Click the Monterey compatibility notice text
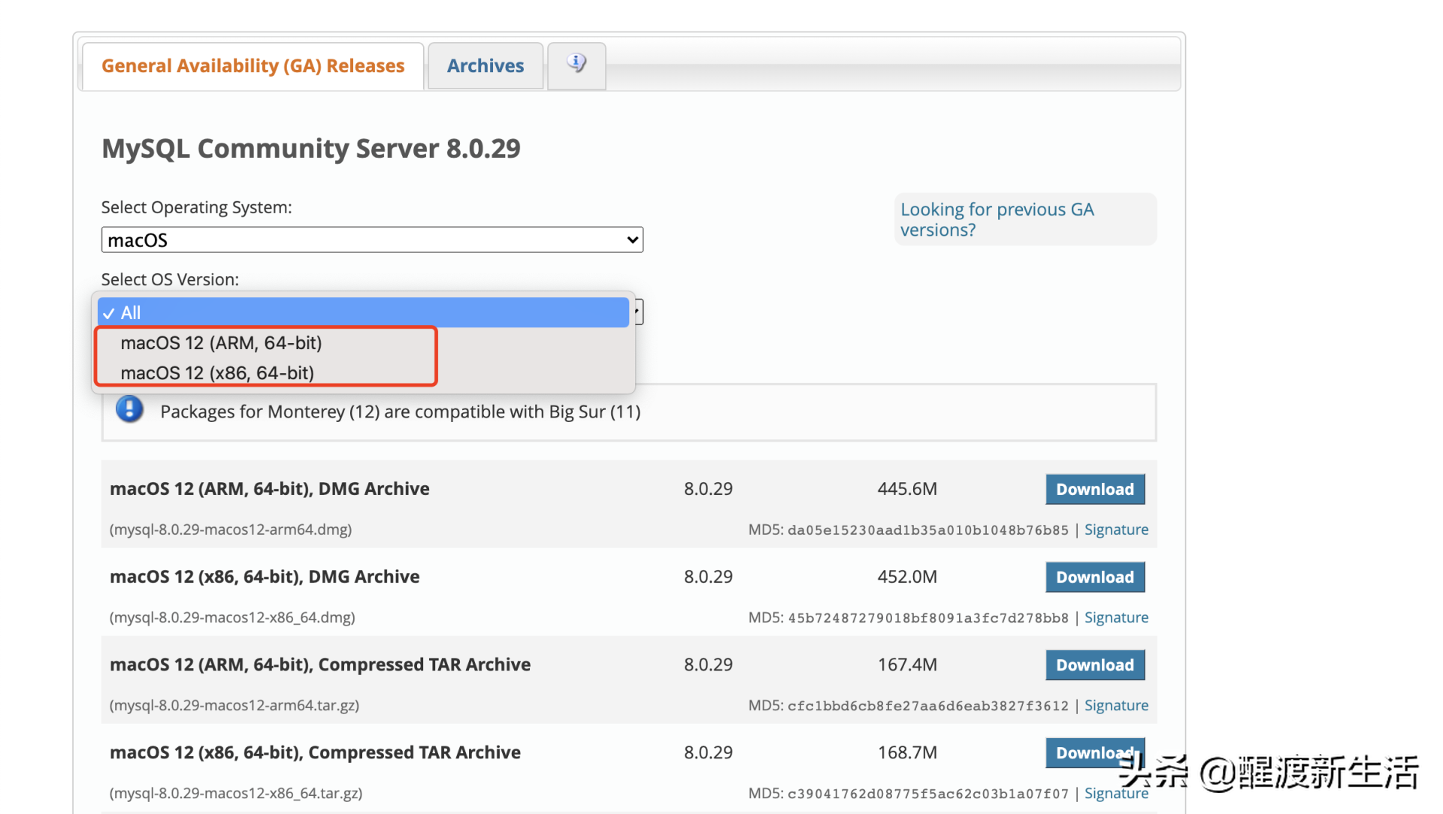The image size is (1443, 814). click(x=400, y=412)
